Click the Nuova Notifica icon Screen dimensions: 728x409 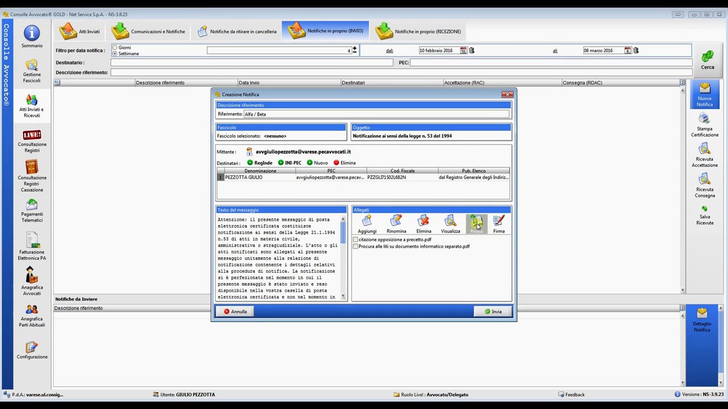pos(705,95)
